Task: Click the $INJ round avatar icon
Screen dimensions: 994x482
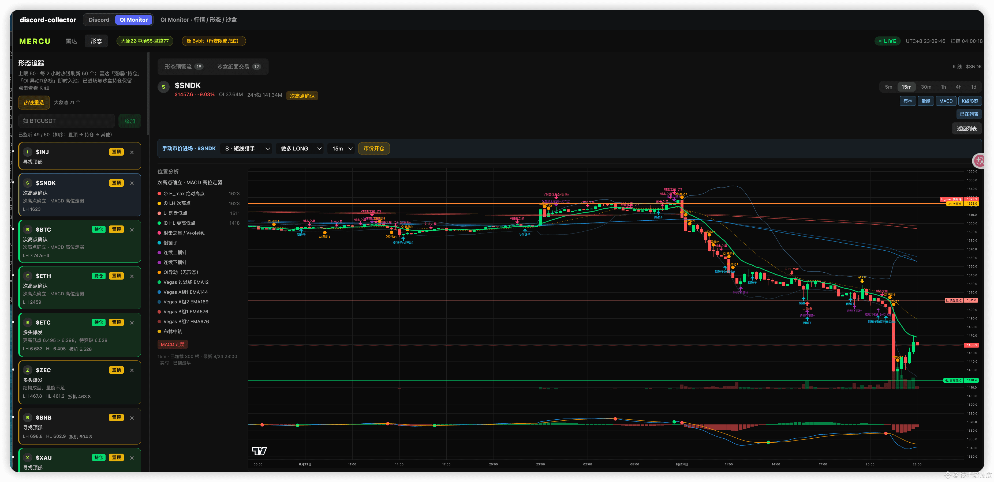Action: (27, 152)
